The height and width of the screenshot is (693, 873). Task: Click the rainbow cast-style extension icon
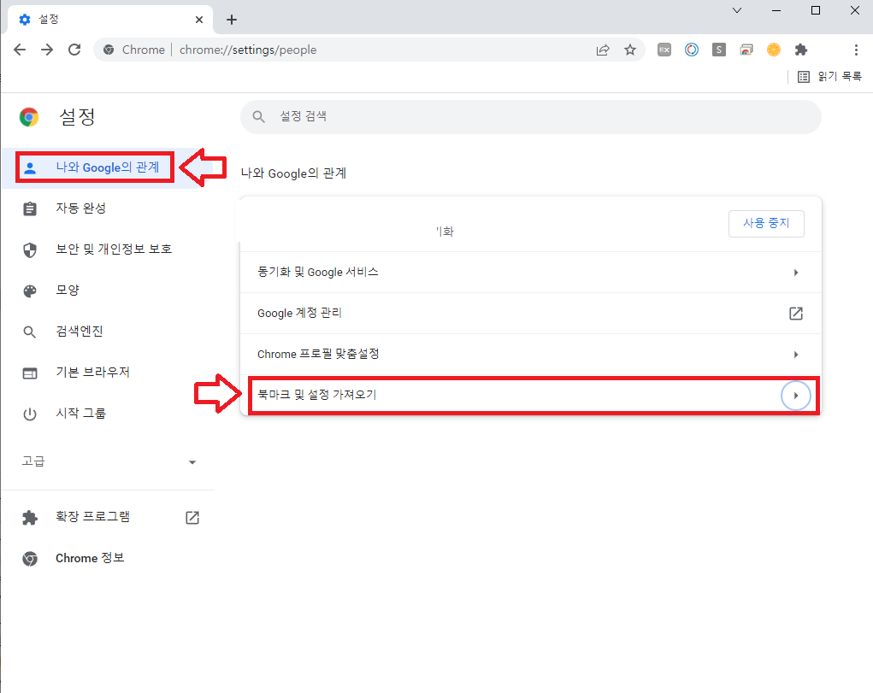coord(746,50)
